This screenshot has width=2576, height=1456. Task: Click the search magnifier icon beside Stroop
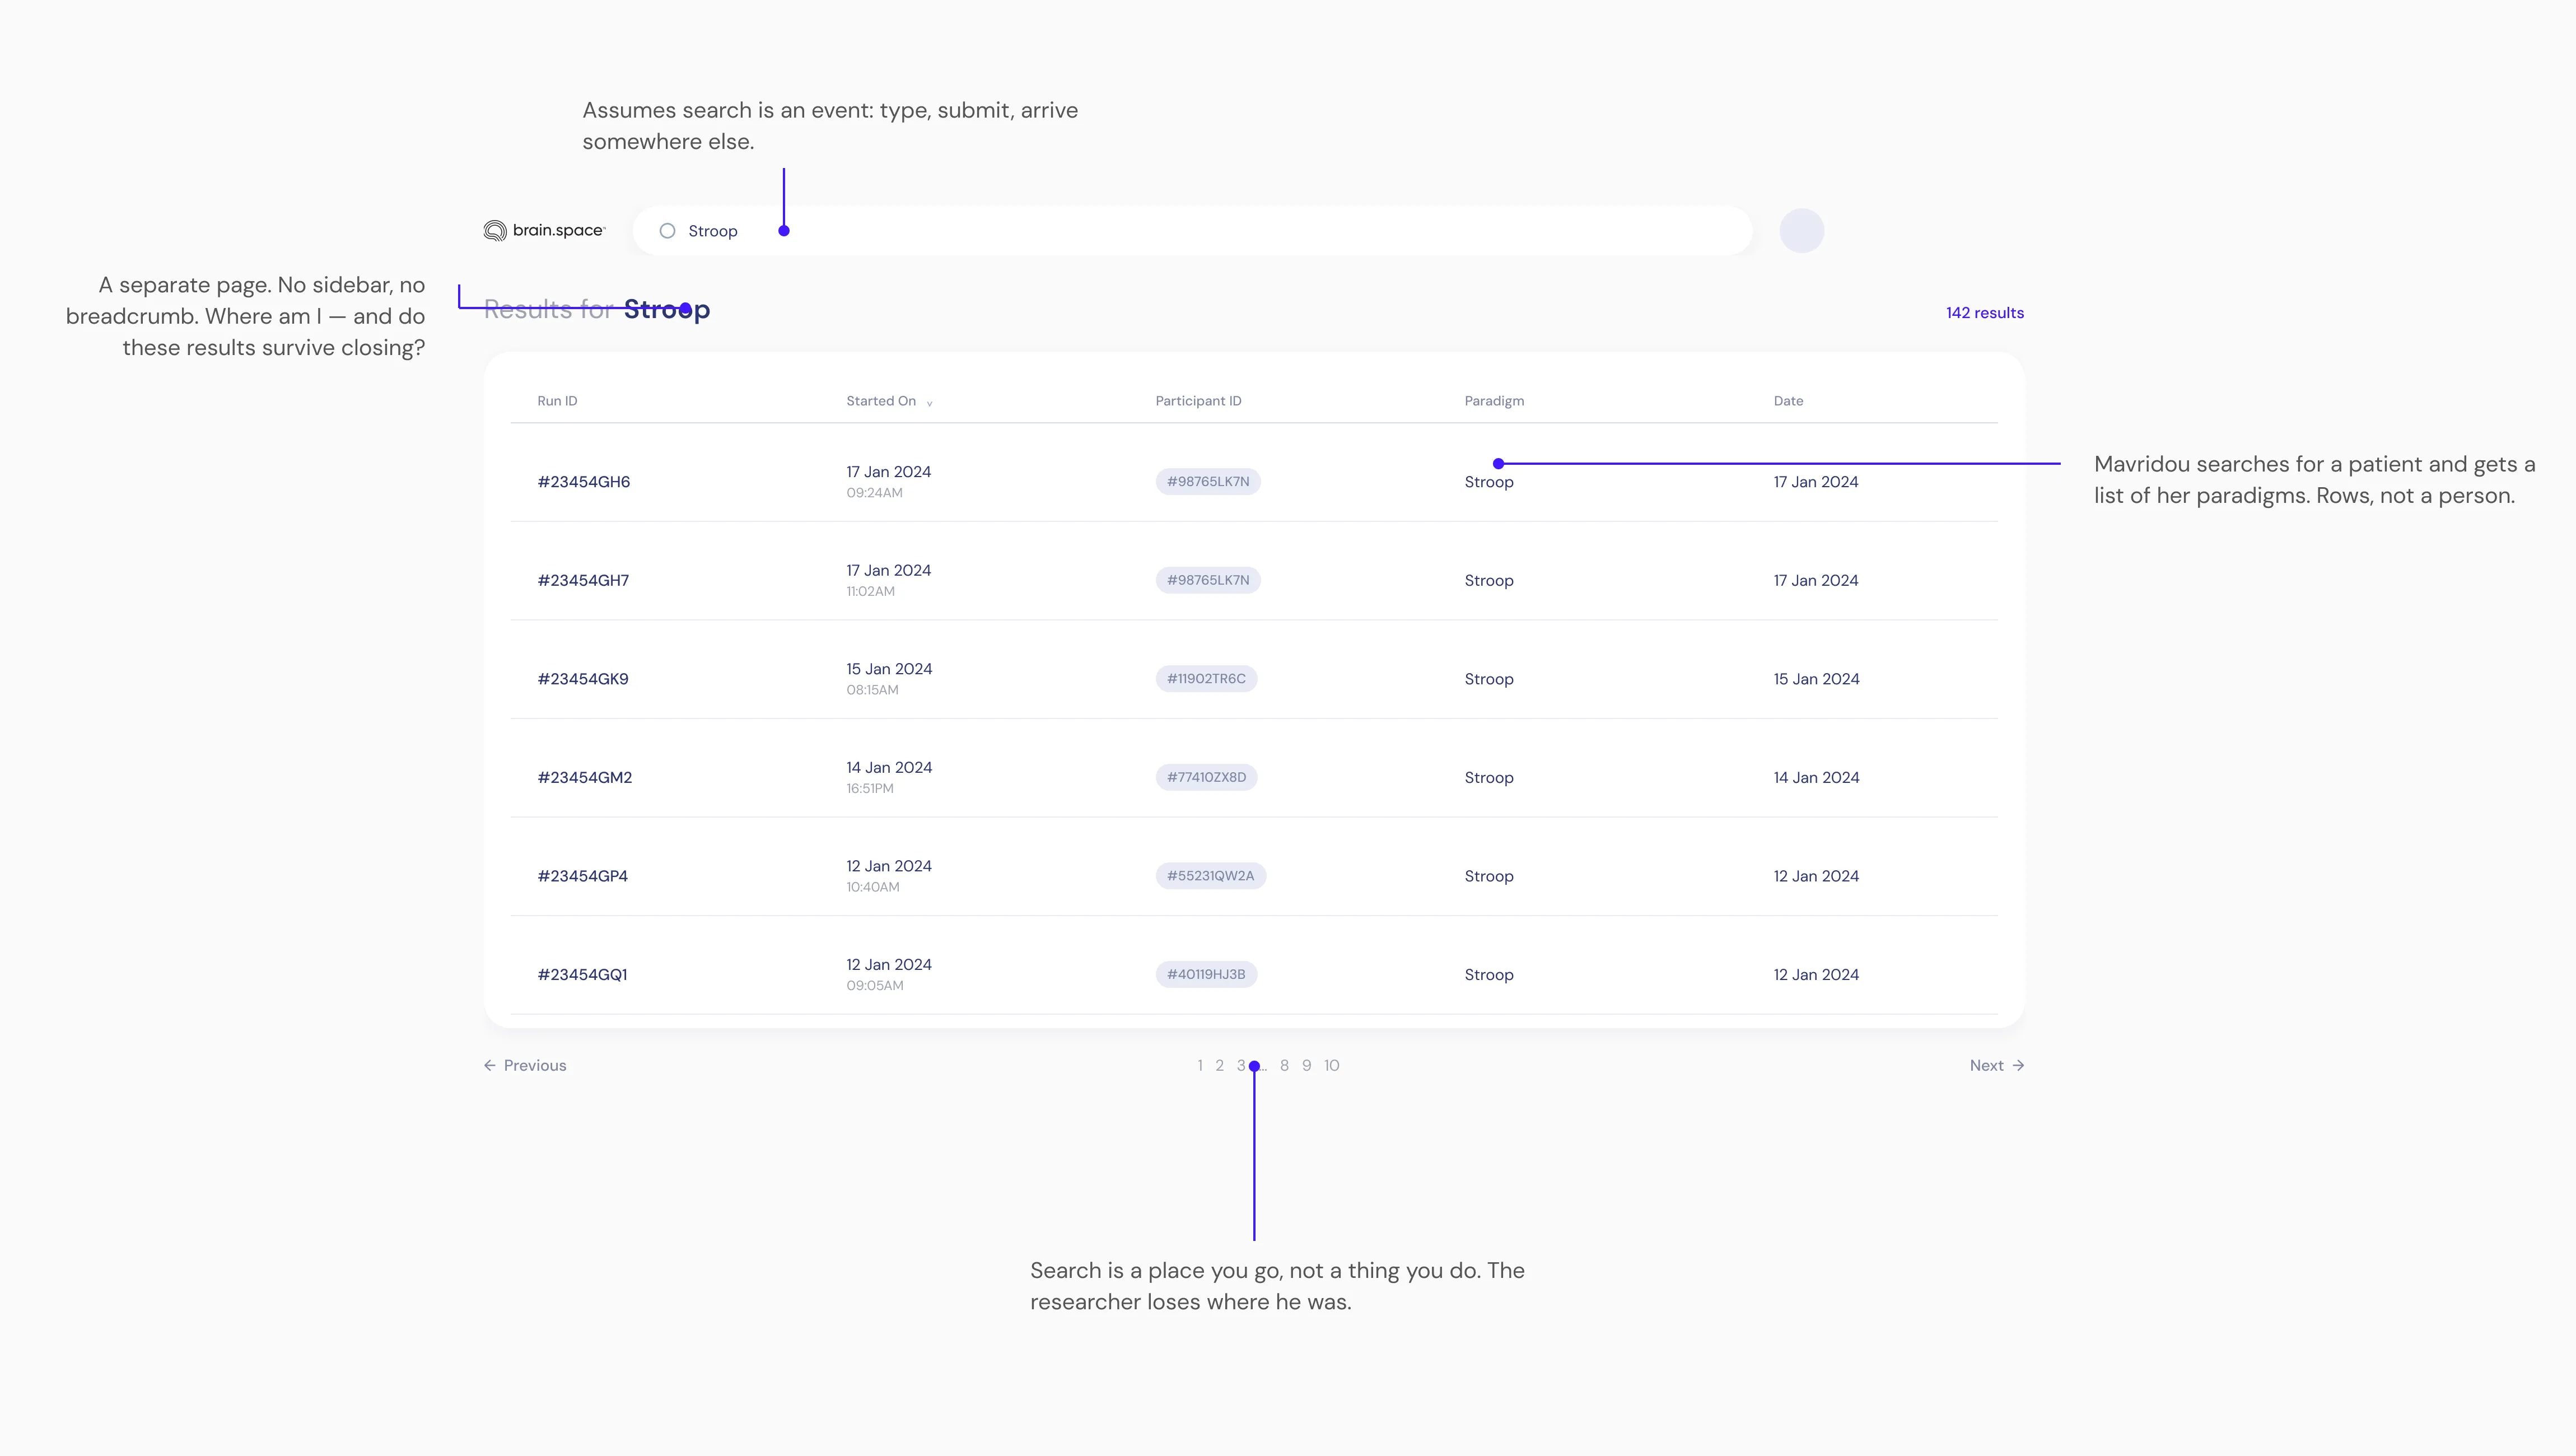coord(667,231)
